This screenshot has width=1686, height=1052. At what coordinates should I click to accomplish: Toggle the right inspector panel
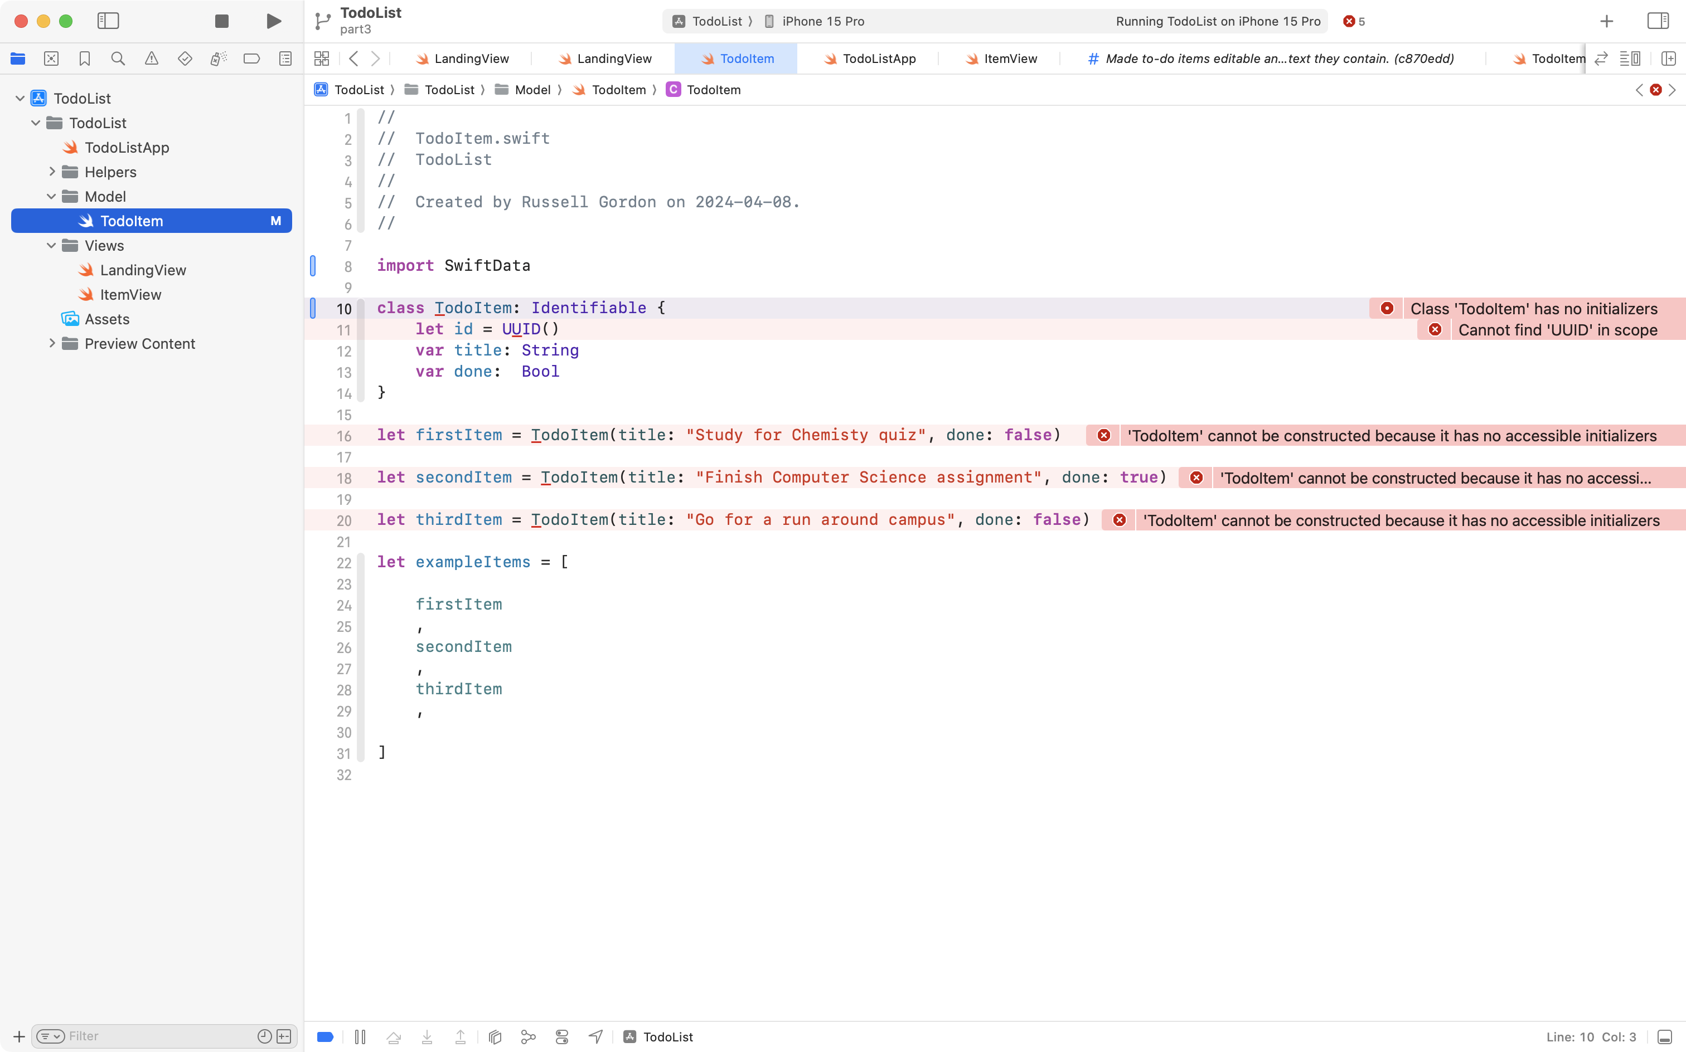click(1658, 21)
